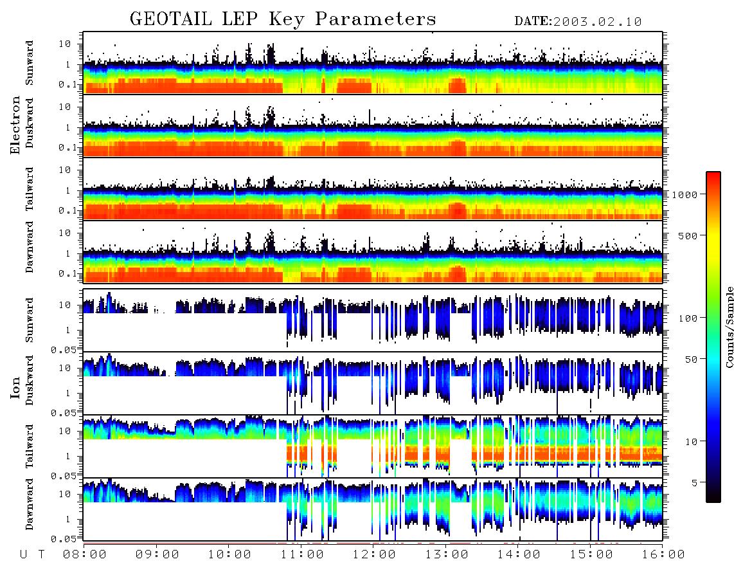Click the 14:00 time tick label
Screen dimensions: 734x566
(519, 554)
